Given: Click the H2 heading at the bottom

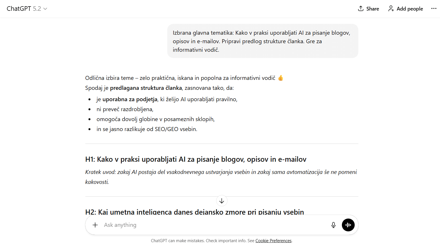Looking at the screenshot, I should [x=194, y=212].
